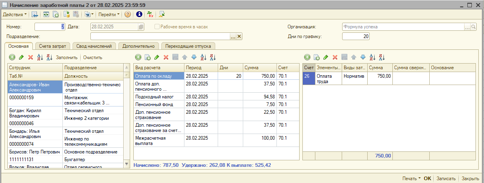Sort employee list ascending
Viewport: 484px width, 183px height.
tap(40, 57)
